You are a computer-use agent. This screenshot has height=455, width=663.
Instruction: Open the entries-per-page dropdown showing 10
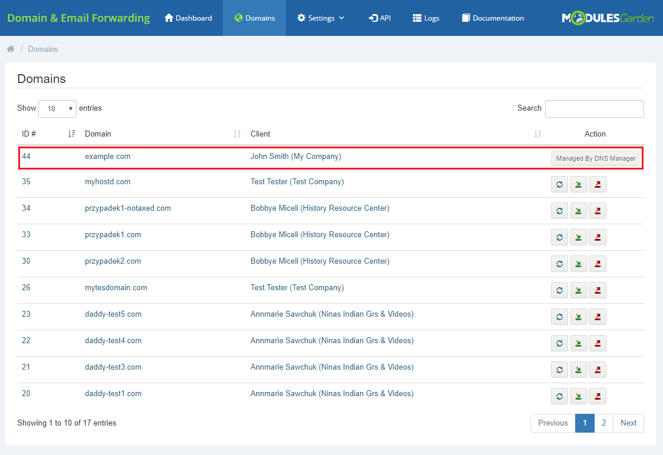click(x=58, y=108)
